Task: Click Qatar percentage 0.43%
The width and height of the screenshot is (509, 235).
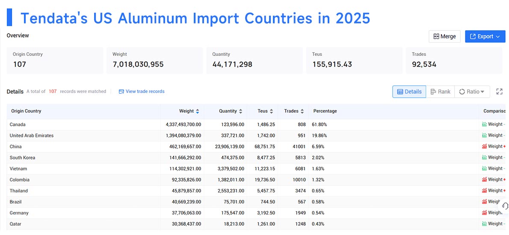Action: click(x=318, y=223)
